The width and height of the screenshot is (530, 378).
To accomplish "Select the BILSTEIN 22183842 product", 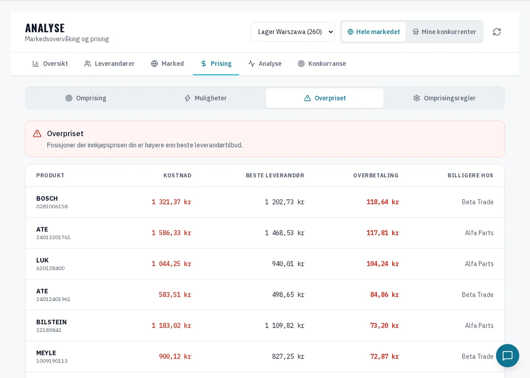I will tap(52, 326).
